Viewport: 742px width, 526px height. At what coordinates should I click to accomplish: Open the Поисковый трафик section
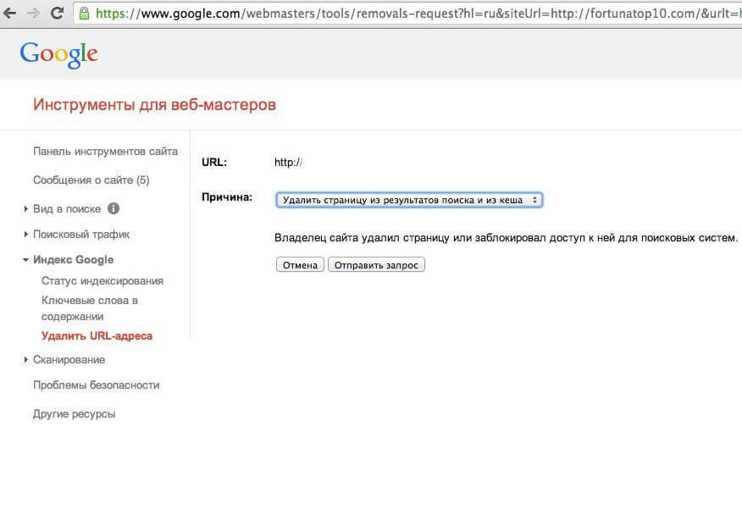pyautogui.click(x=81, y=234)
